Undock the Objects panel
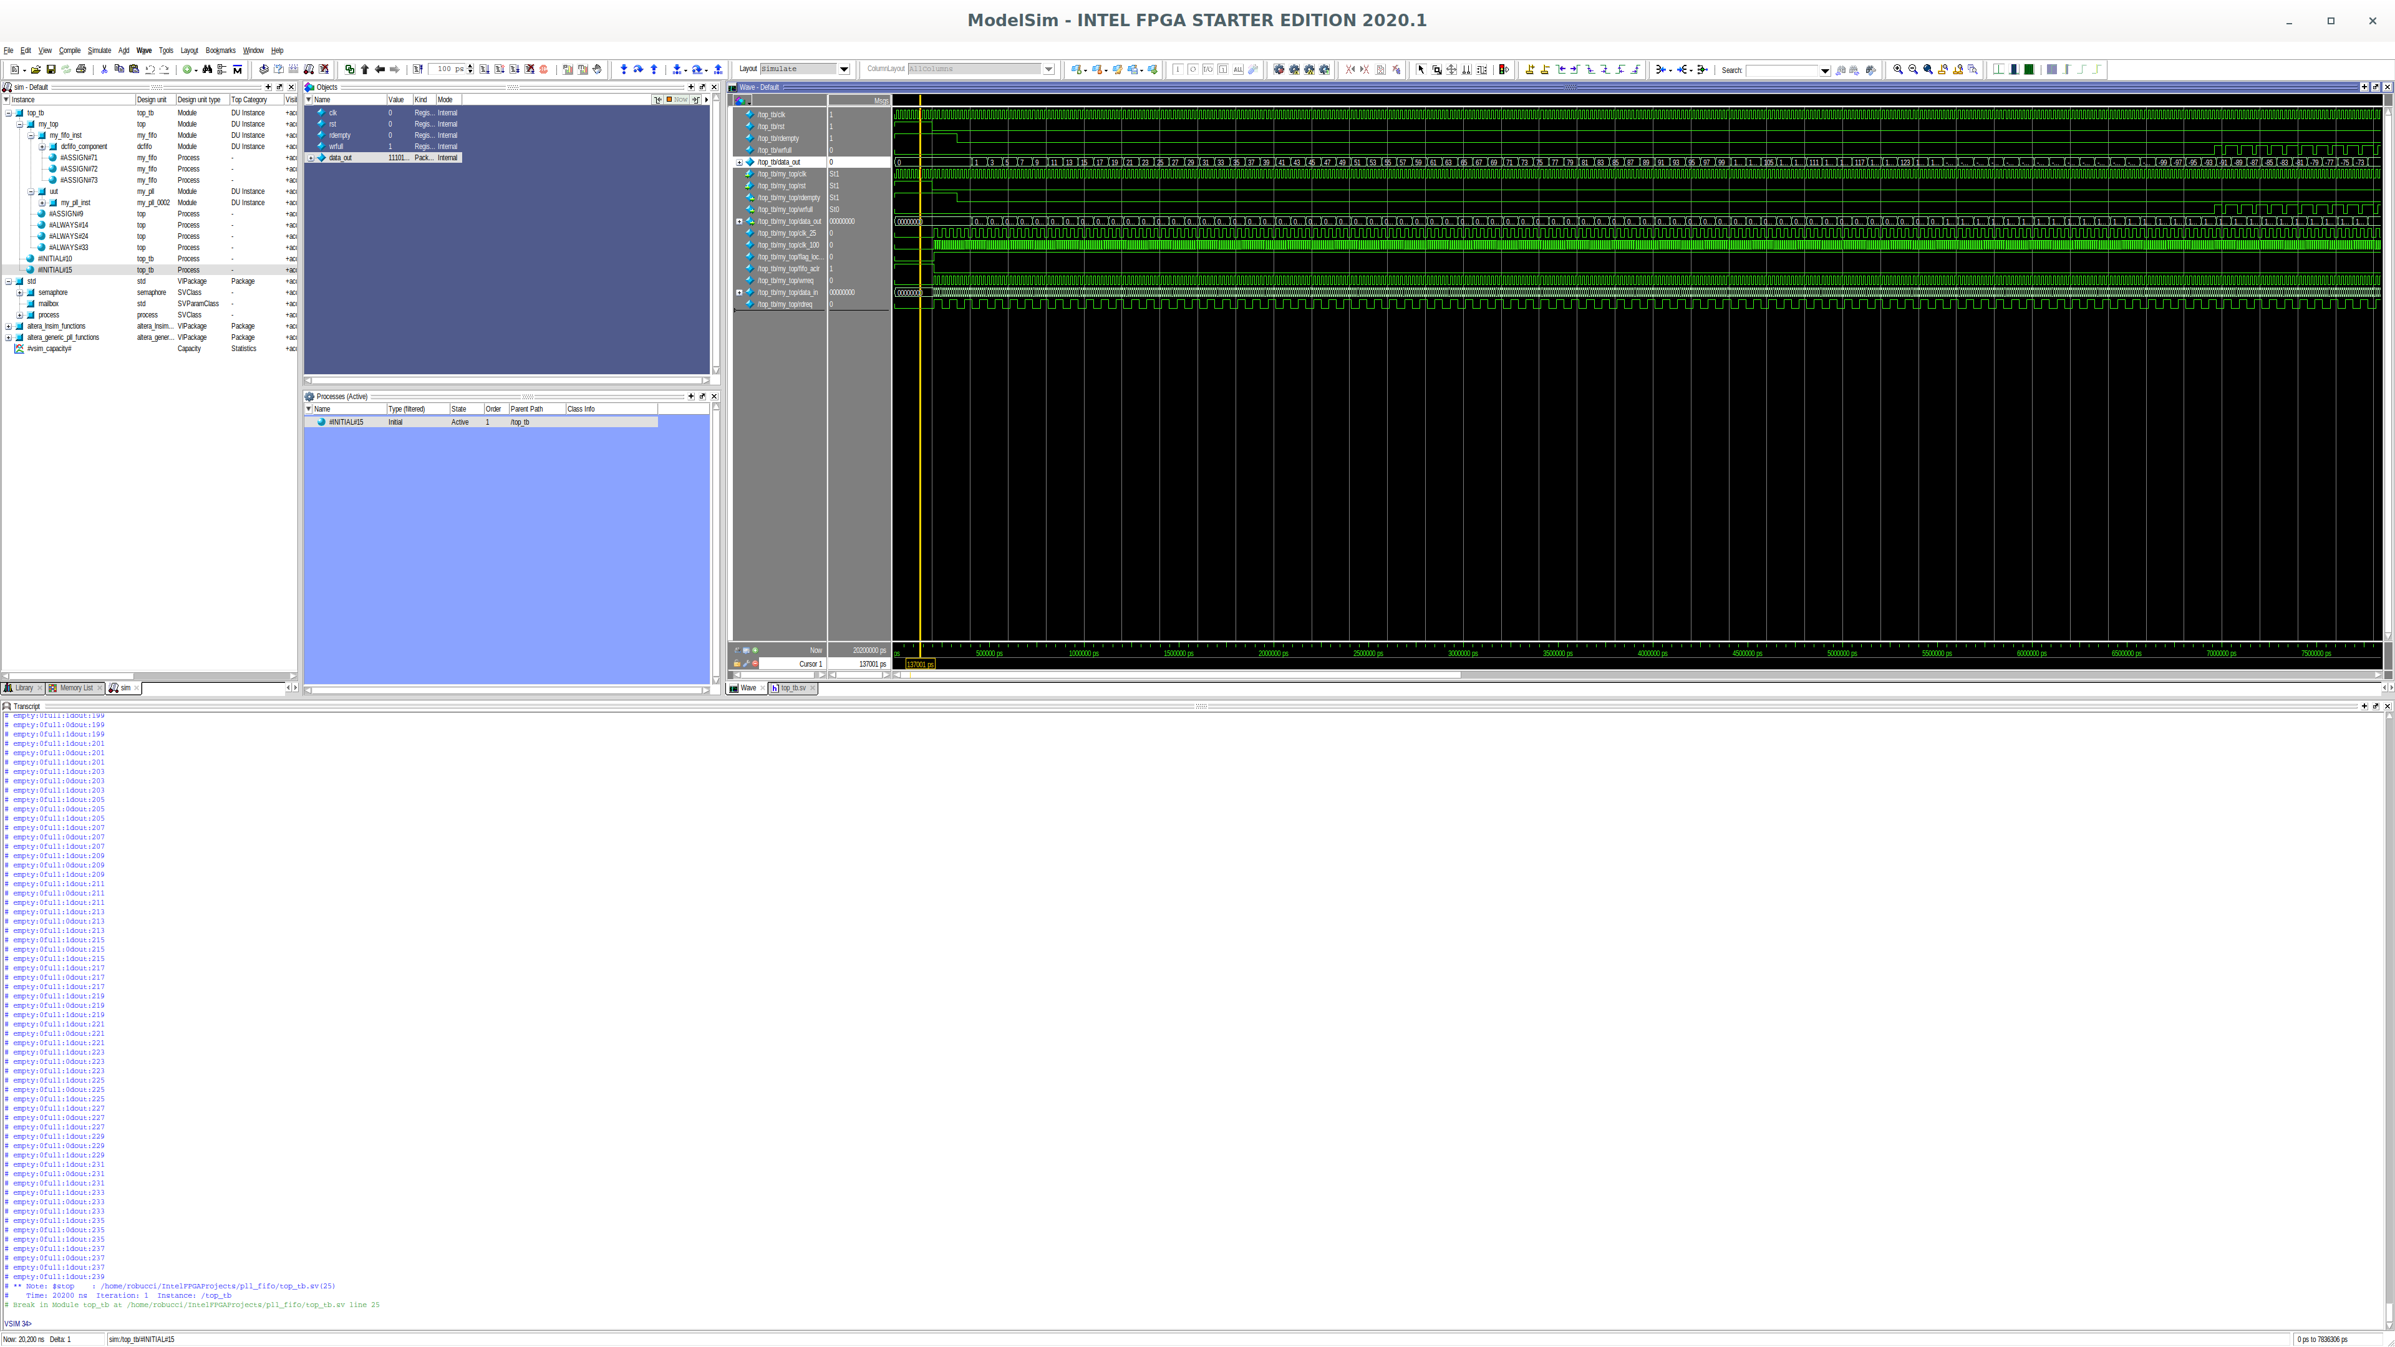The image size is (2395, 1347). (x=703, y=87)
